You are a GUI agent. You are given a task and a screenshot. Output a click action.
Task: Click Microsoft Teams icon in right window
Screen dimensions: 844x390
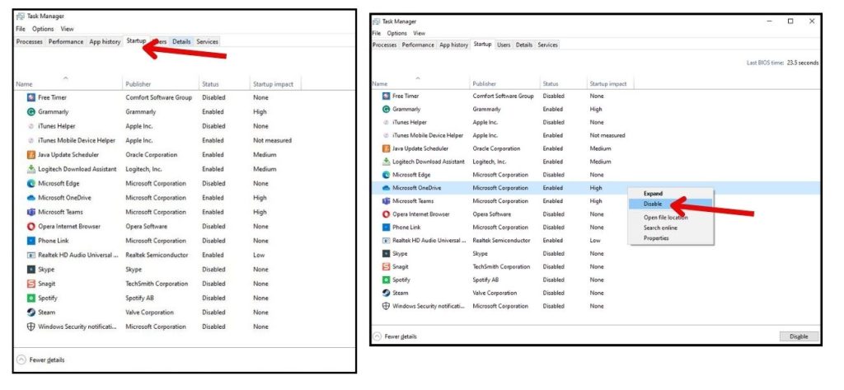[x=386, y=201]
